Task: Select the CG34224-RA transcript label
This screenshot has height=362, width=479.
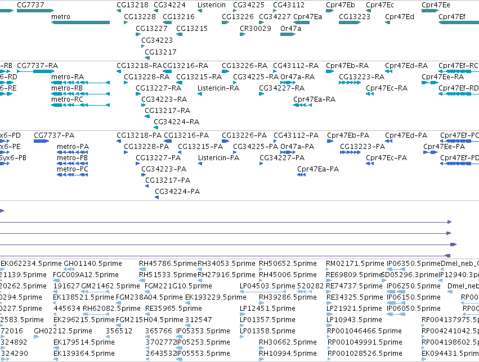Action: tap(177, 122)
